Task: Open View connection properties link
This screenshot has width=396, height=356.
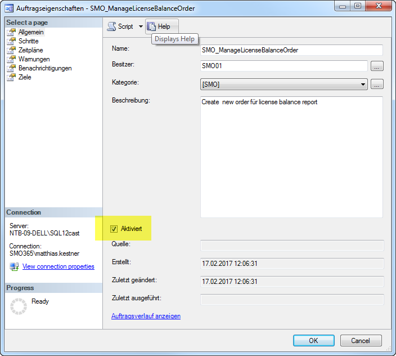Action: point(58,266)
